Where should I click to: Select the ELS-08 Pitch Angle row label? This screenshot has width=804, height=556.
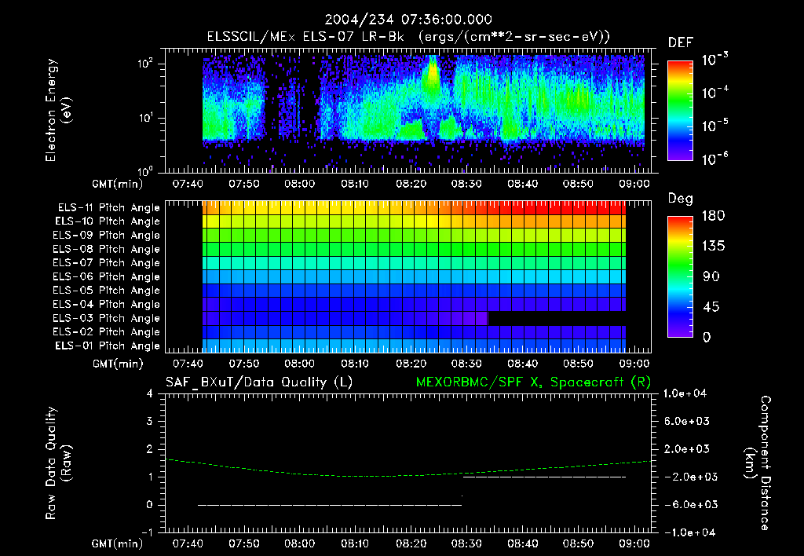[x=107, y=249]
